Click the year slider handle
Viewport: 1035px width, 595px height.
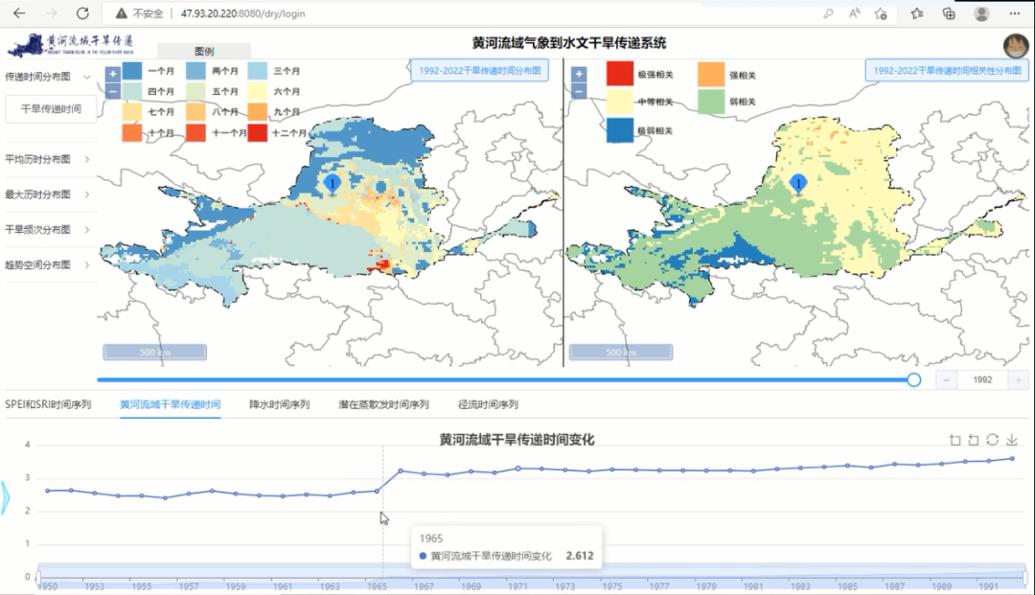click(914, 380)
